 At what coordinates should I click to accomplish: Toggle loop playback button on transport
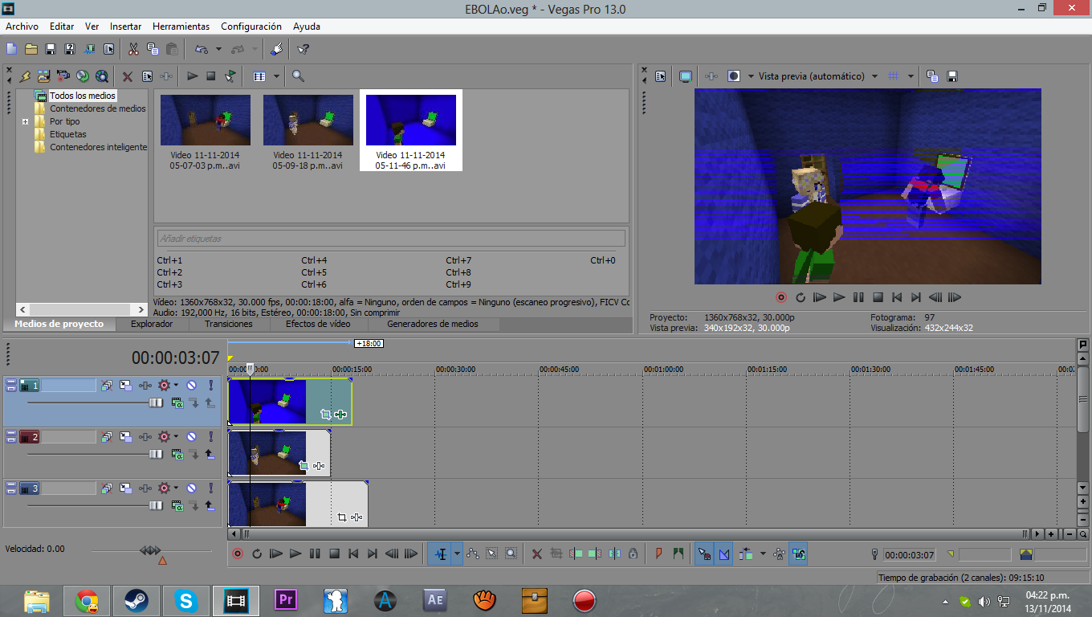coord(257,554)
